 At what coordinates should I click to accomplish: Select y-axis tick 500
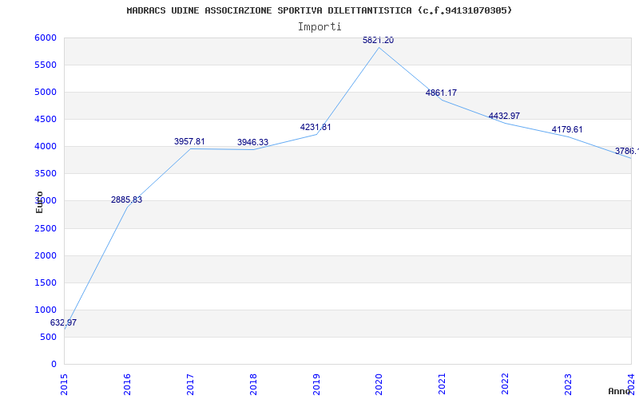click(48, 337)
